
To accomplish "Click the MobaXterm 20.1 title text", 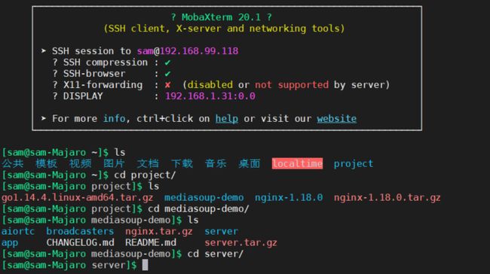I will (221, 17).
